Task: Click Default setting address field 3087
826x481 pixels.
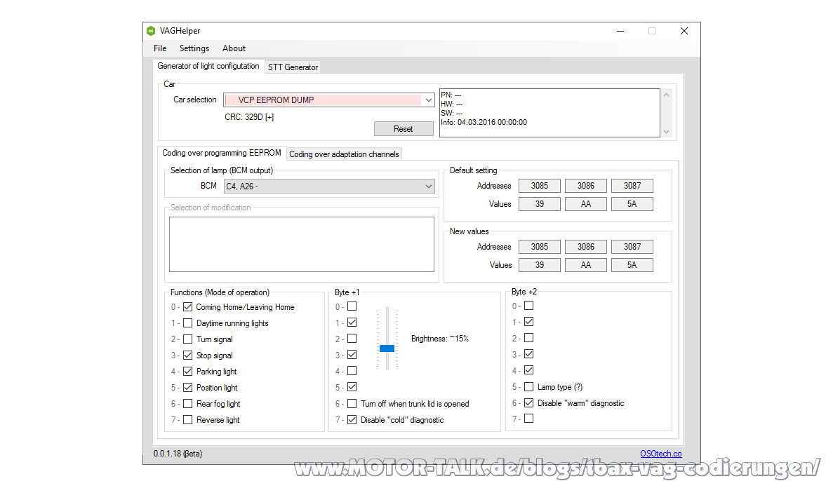Action: (632, 186)
